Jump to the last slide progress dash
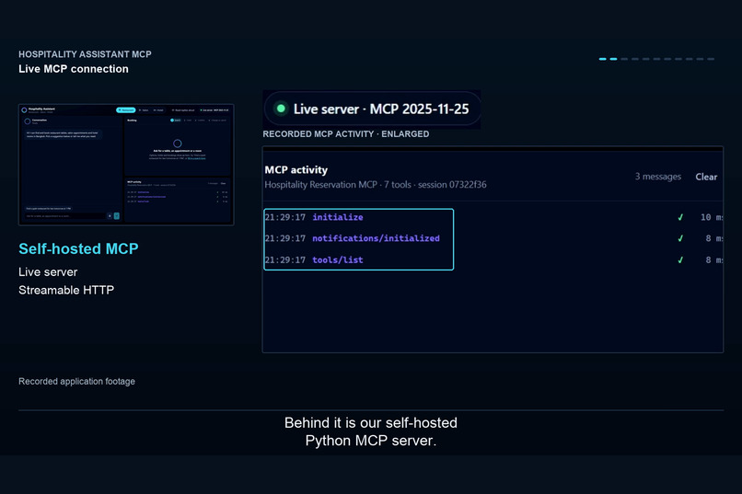Viewport: 742px width, 494px height. coord(711,59)
